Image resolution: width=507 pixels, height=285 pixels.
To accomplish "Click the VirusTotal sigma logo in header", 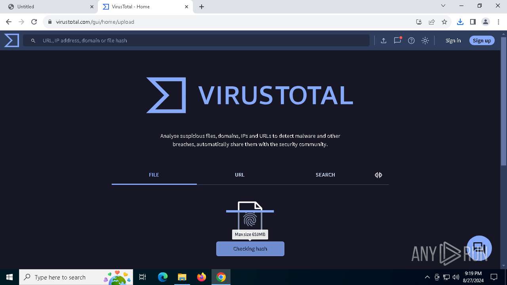I will [11, 40].
